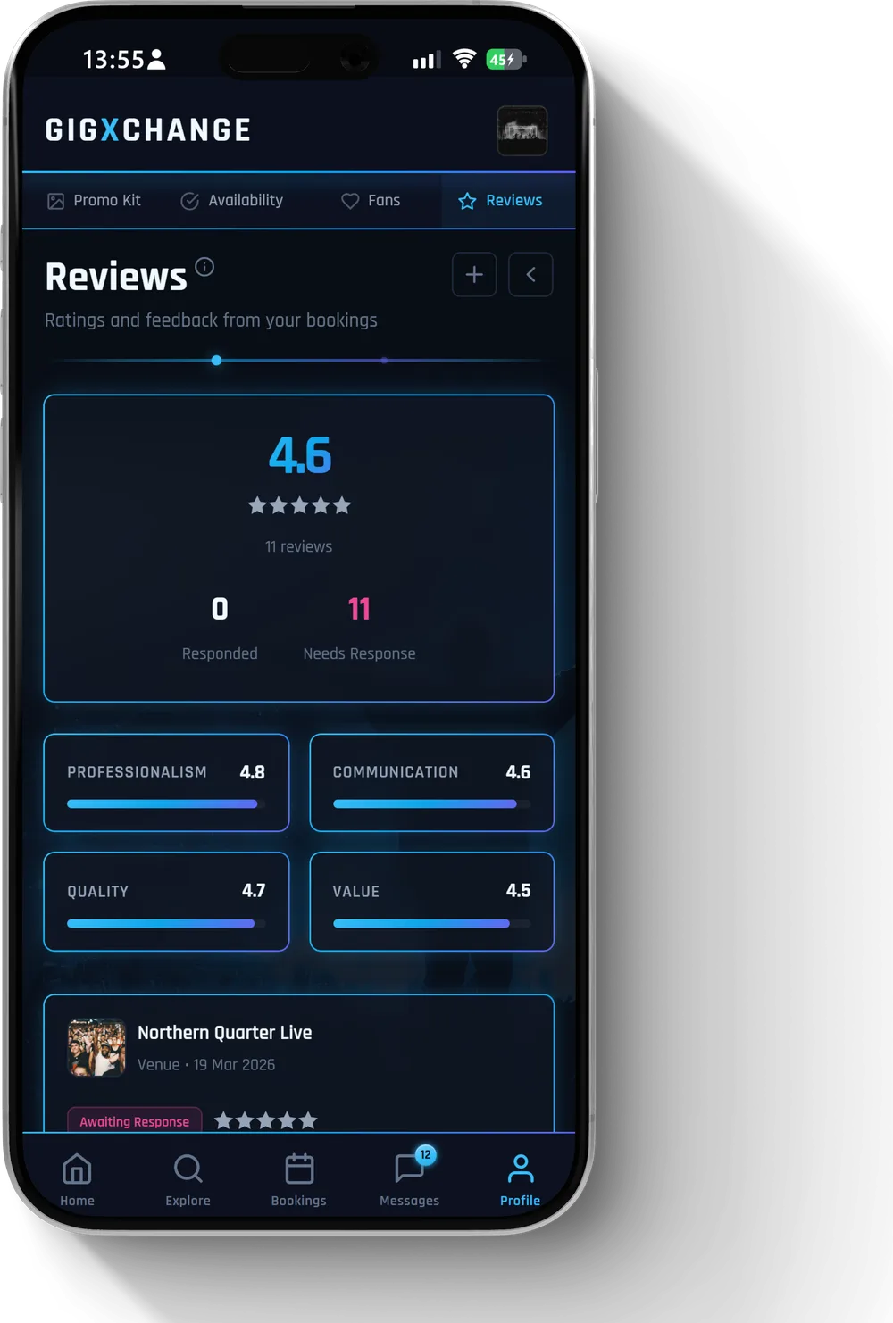Open the Quality 4.7 rating card

tap(166, 902)
